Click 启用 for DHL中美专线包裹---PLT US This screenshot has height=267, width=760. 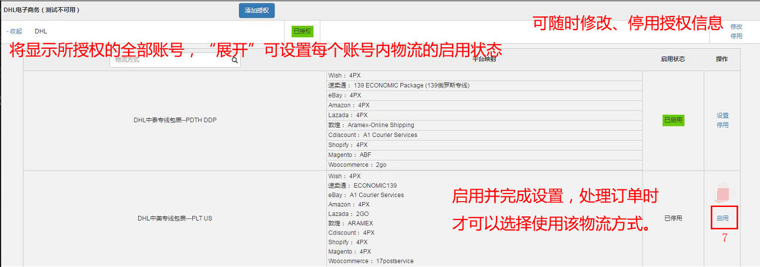(722, 218)
